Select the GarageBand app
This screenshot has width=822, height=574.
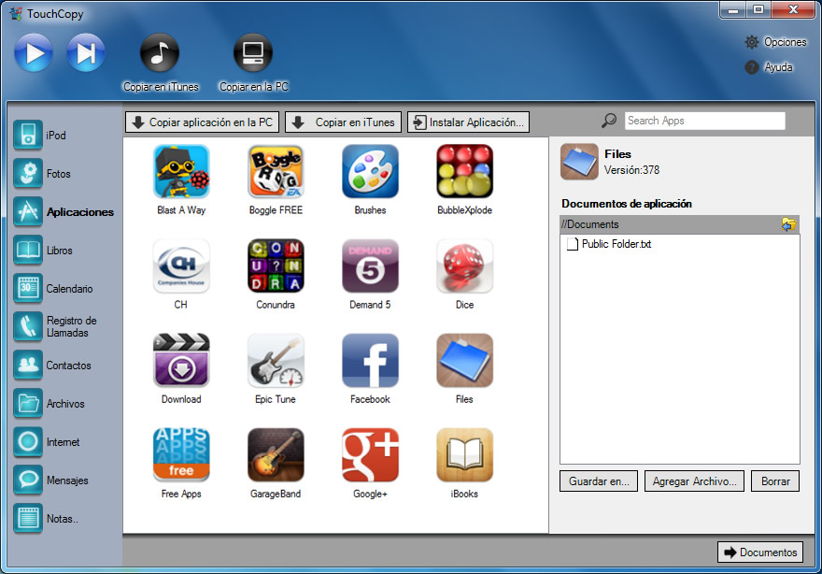pos(276,464)
